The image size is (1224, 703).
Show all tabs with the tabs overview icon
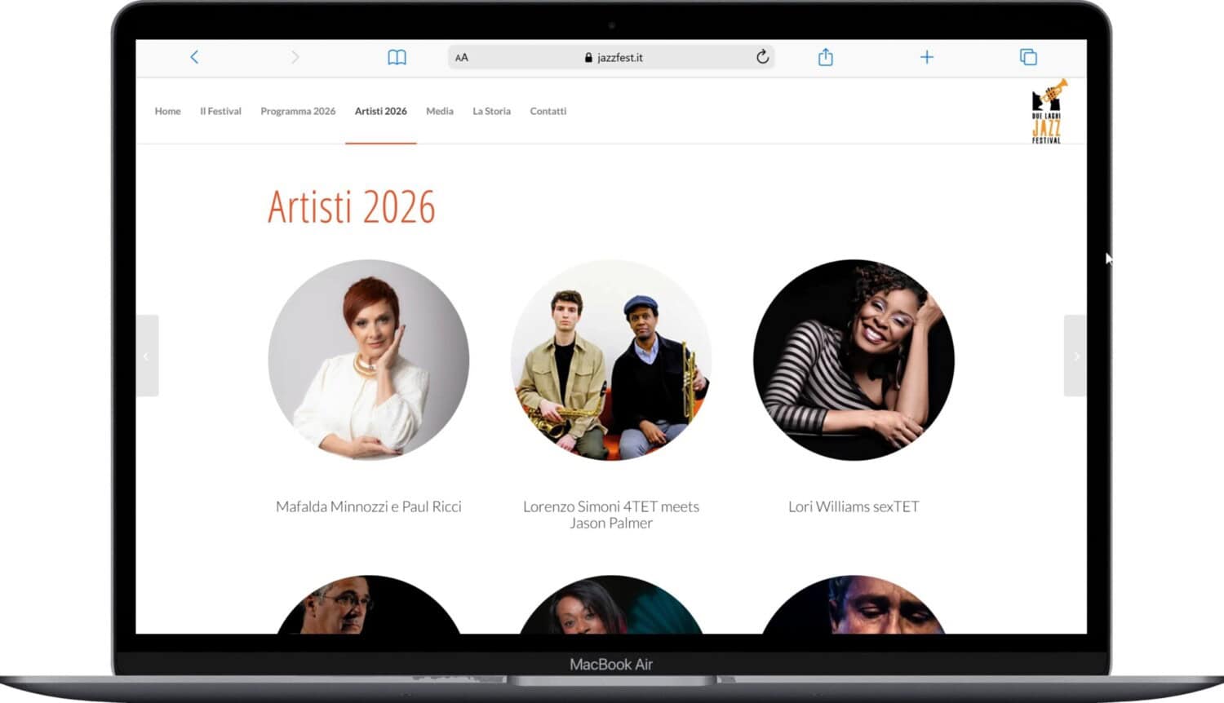[1028, 57]
